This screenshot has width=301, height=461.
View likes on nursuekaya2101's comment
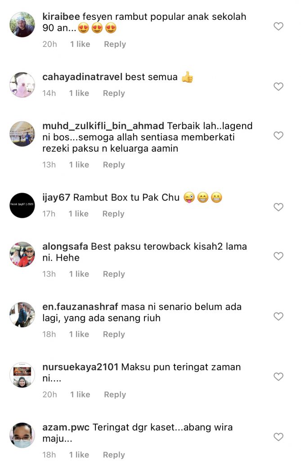[80, 394]
